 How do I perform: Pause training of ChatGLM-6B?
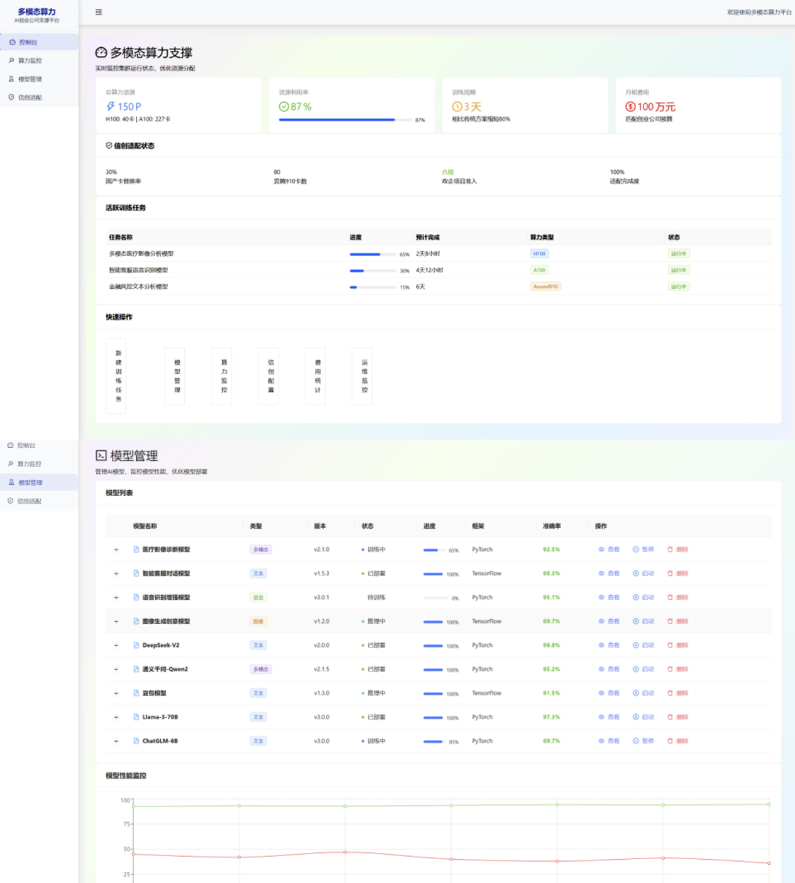tap(644, 741)
